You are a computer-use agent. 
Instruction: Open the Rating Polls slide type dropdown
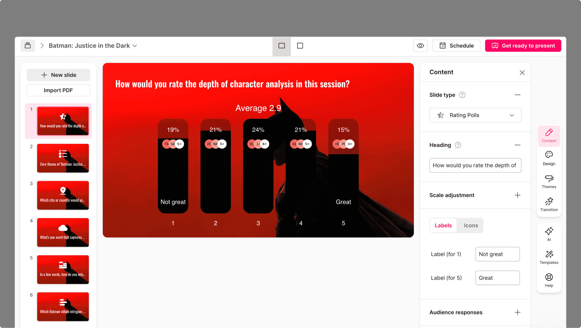475,115
